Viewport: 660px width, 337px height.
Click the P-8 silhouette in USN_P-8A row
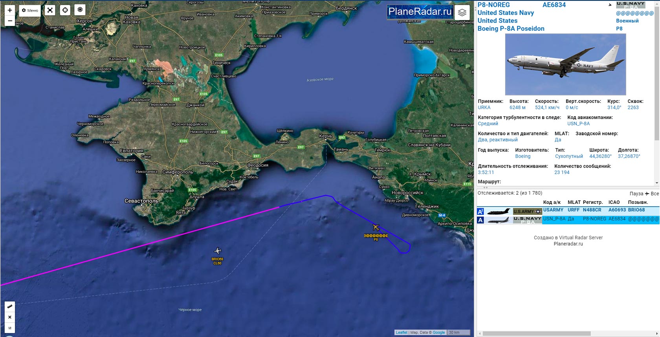499,220
